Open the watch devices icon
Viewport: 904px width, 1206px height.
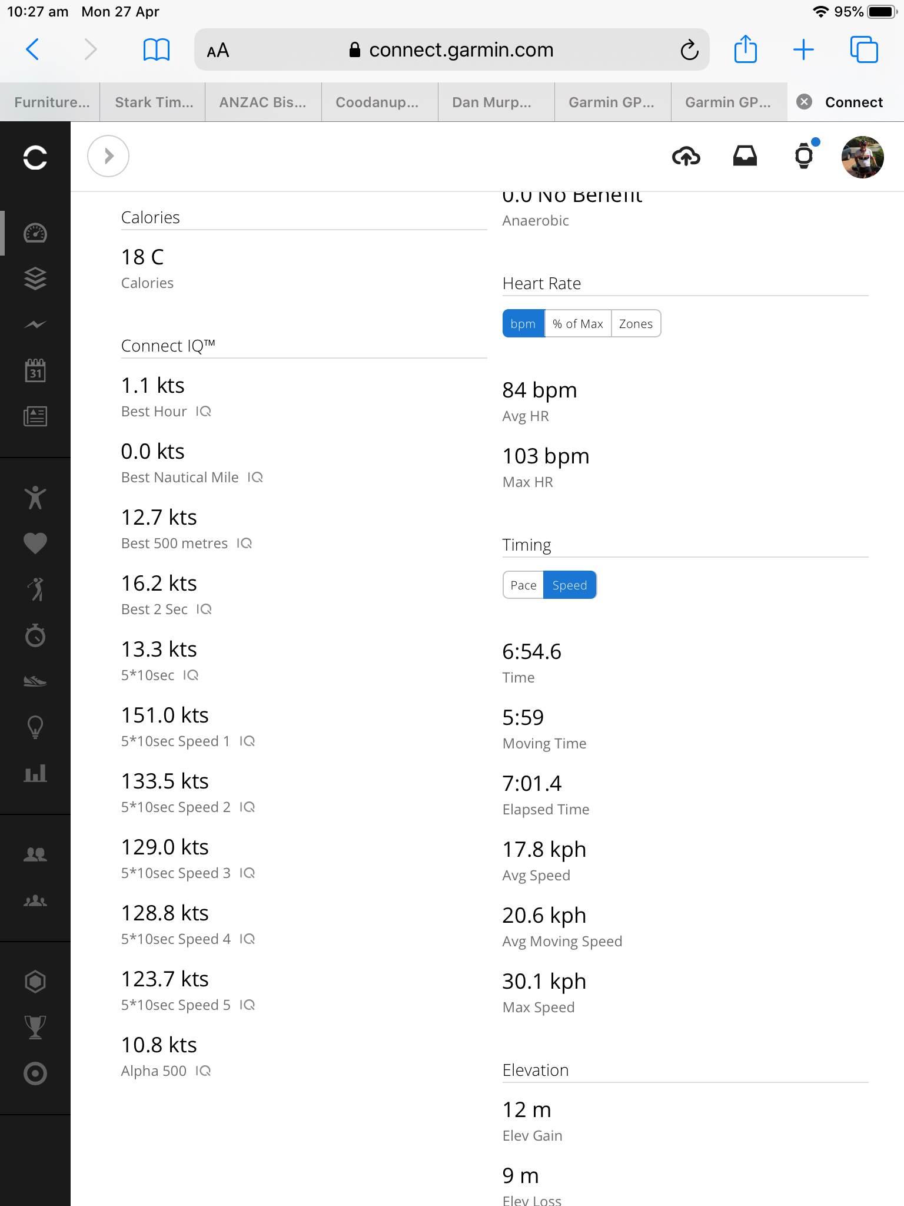804,157
